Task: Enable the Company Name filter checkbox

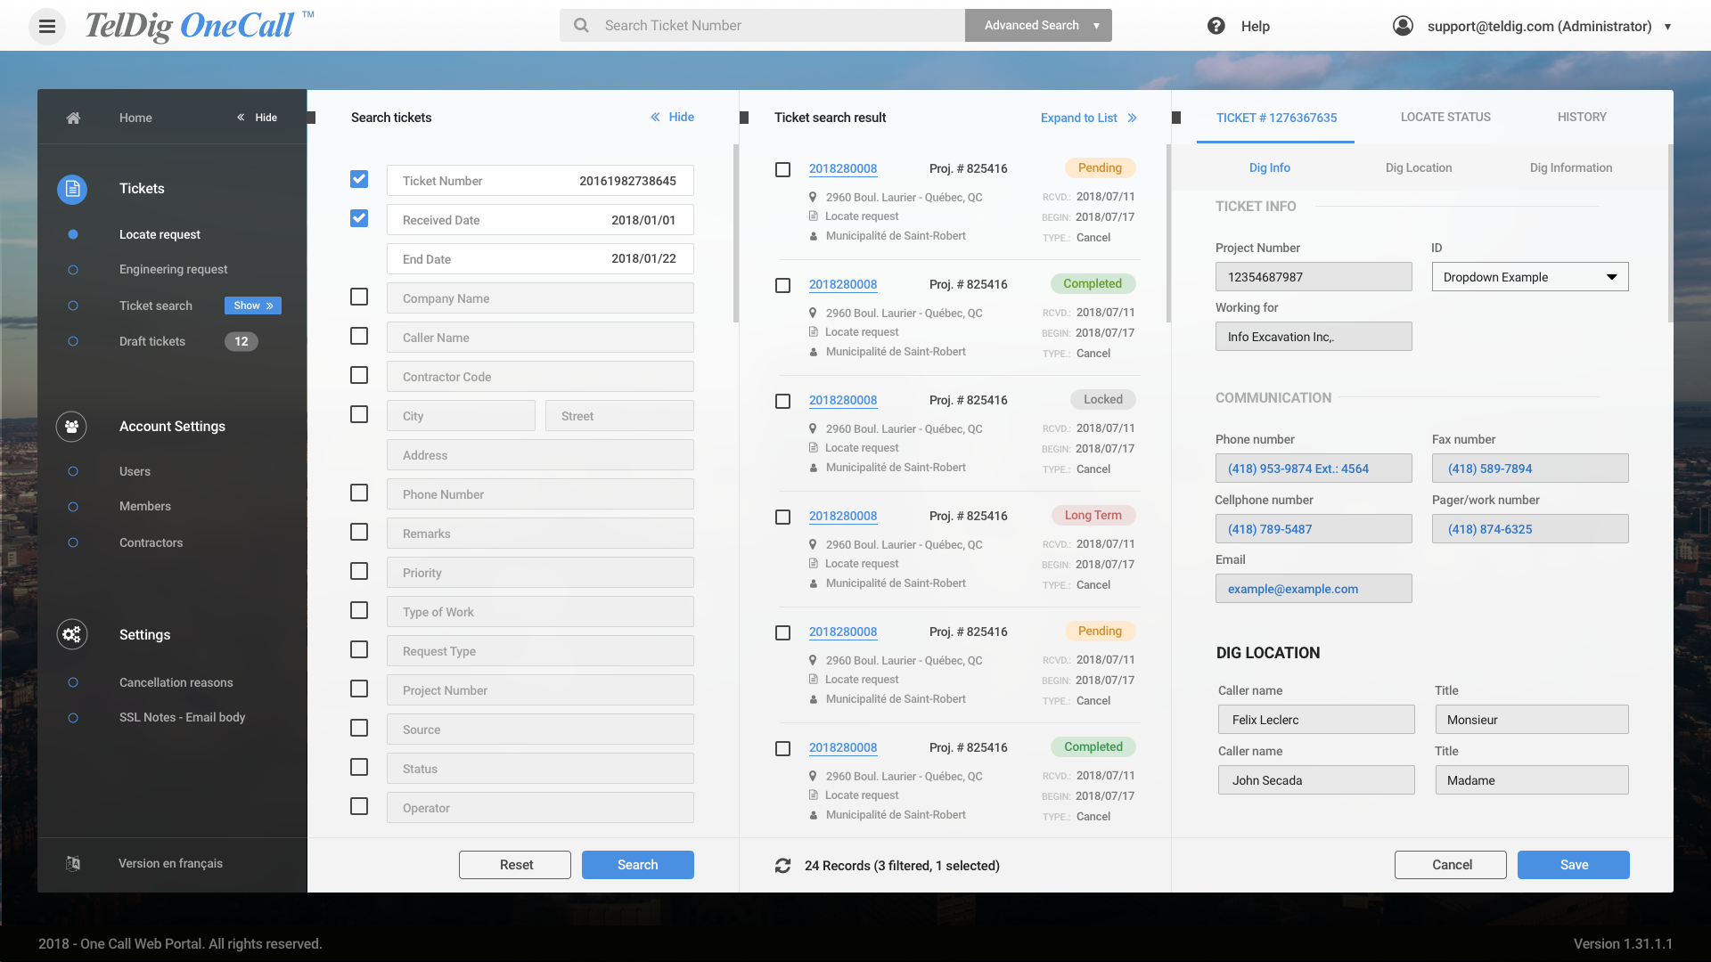Action: point(359,297)
